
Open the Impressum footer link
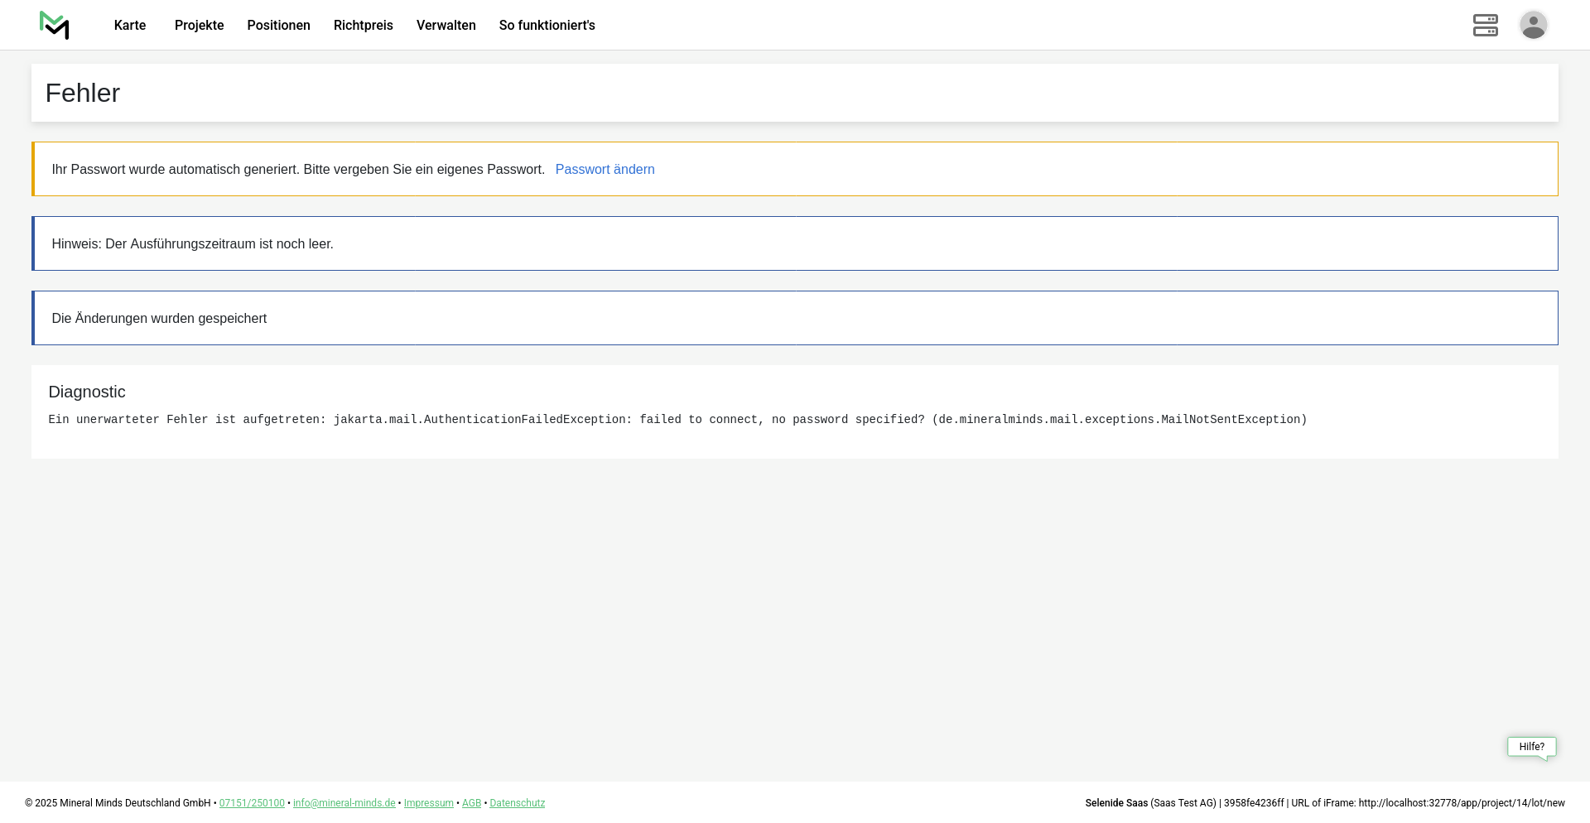[x=428, y=803]
